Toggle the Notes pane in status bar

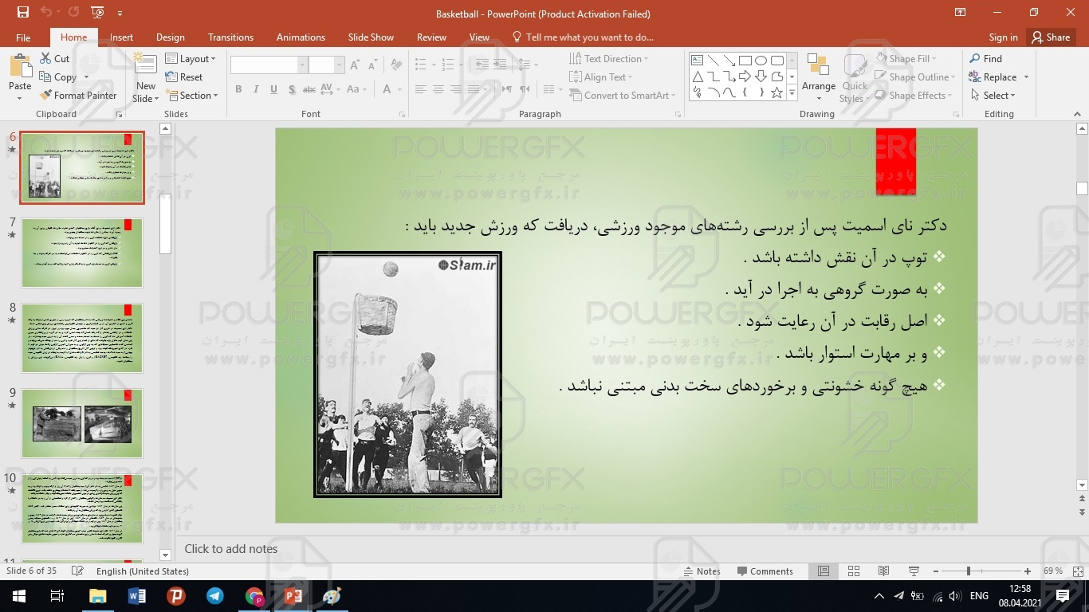click(x=702, y=571)
